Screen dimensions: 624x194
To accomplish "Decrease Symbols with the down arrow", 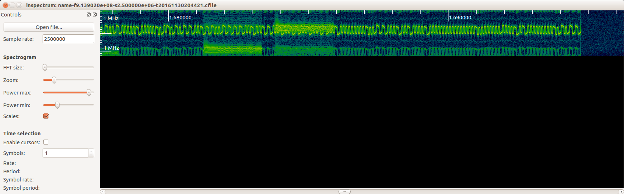I will coord(91,155).
